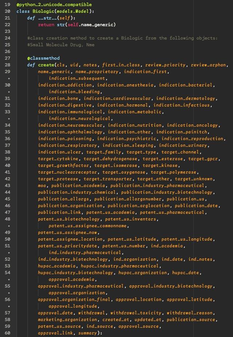Image resolution: width=233 pixels, height=337 pixels.
Task: Click the indication_dermatology parameter
Action: pos(186,99)
